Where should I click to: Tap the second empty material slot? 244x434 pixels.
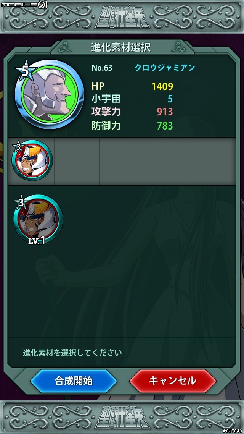pyautogui.click(x=77, y=161)
